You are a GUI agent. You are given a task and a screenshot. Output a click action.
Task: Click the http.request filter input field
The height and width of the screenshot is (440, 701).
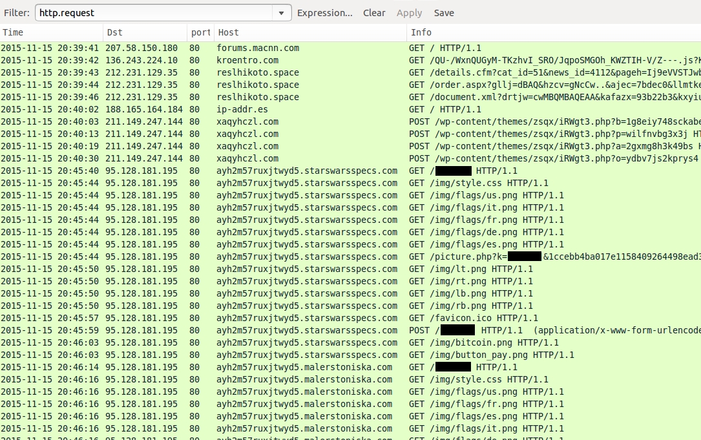(x=154, y=13)
